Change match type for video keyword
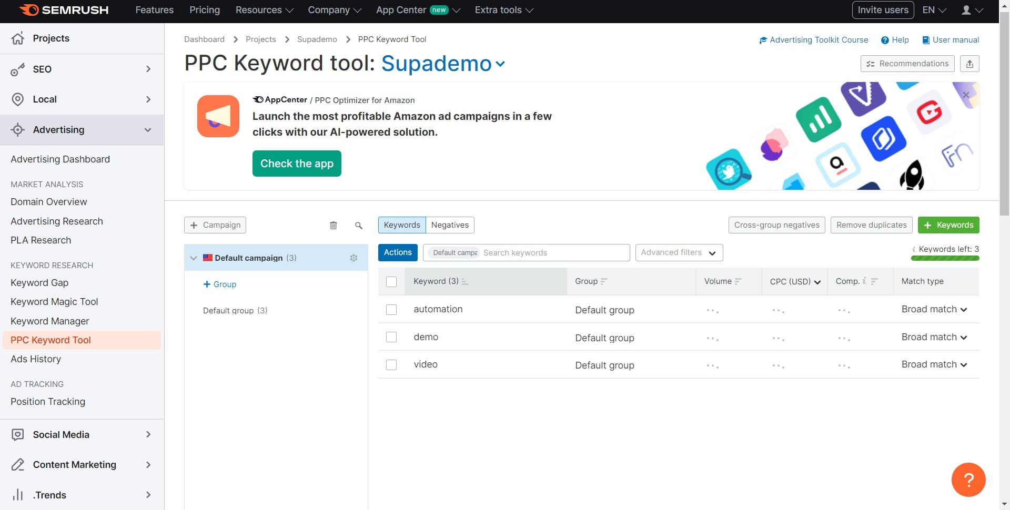 (x=934, y=364)
